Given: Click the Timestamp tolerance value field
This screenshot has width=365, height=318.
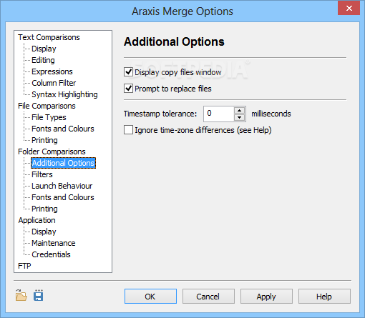Looking at the screenshot, I should tap(219, 114).
